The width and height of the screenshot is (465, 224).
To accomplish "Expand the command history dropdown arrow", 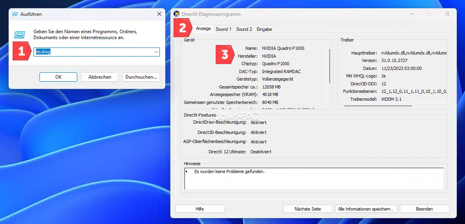I will point(156,52).
